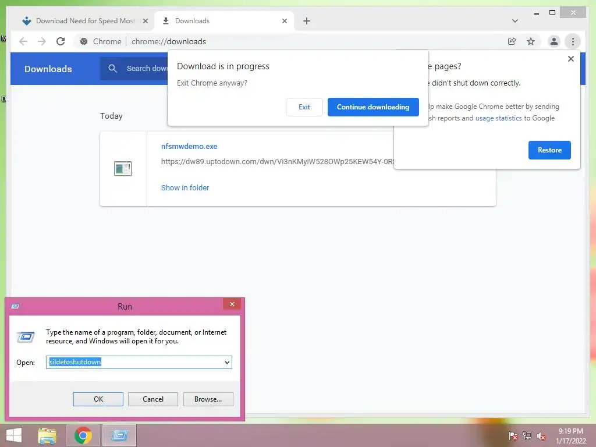
Task: Click the Downloads page heading
Action: click(48, 69)
